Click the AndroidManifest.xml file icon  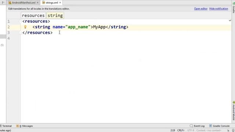pos(10,3)
